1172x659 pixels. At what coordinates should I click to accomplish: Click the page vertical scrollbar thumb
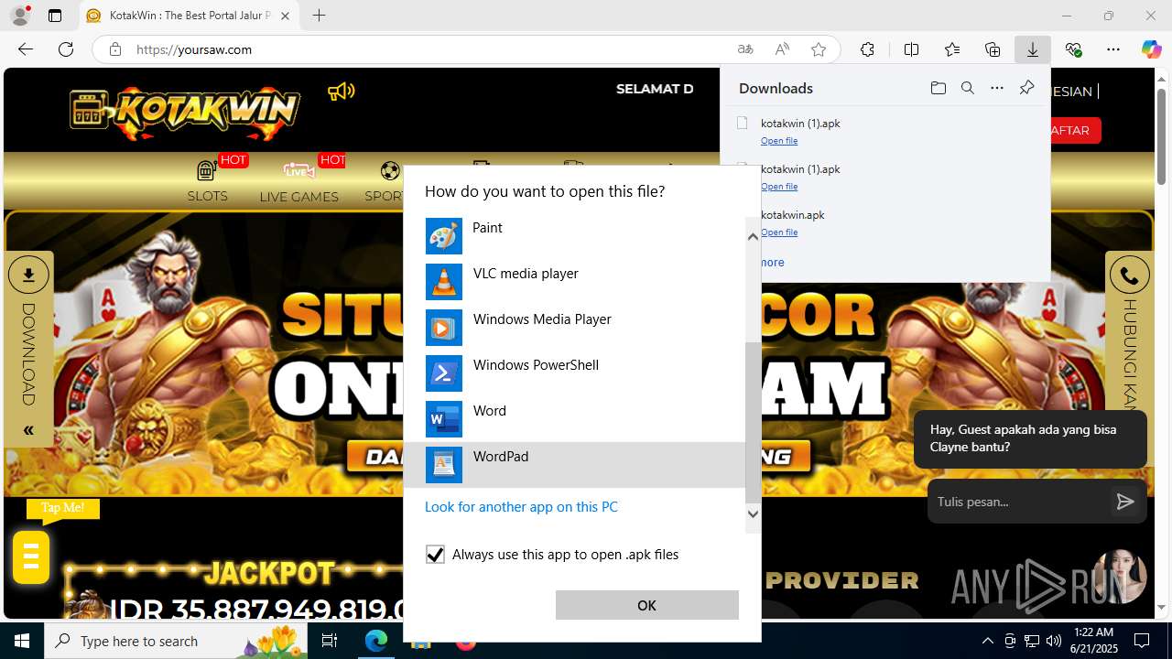1162,137
